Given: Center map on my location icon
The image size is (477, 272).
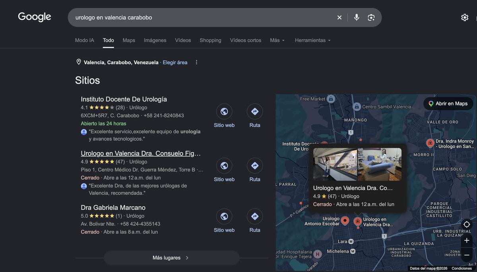Looking at the screenshot, I should 467,224.
